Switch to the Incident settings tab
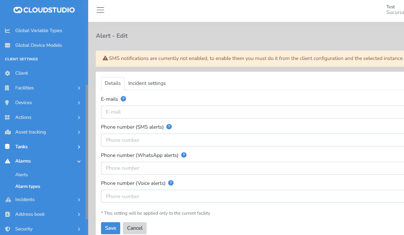This screenshot has height=235, width=404. pyautogui.click(x=147, y=83)
